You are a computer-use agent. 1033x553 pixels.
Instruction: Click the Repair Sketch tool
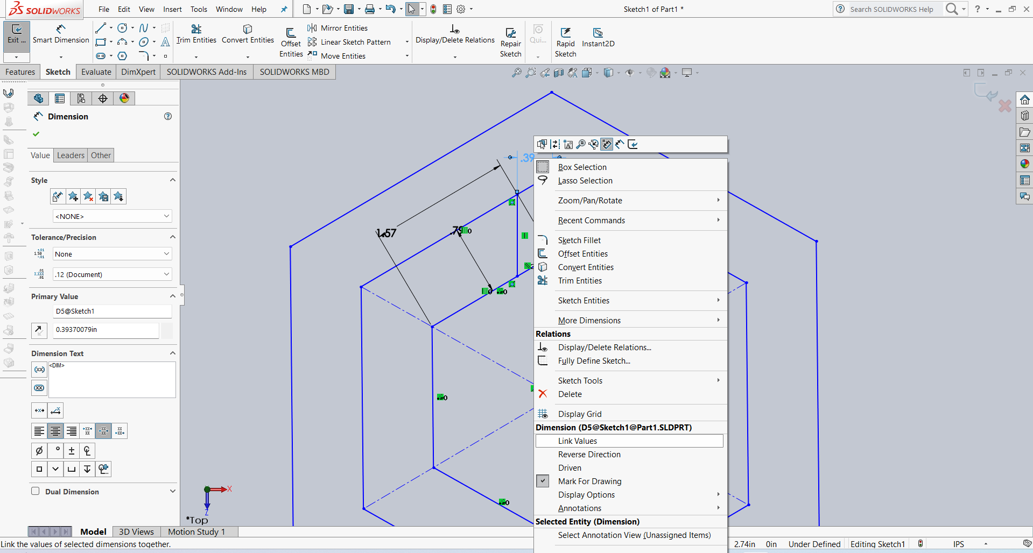(x=510, y=42)
